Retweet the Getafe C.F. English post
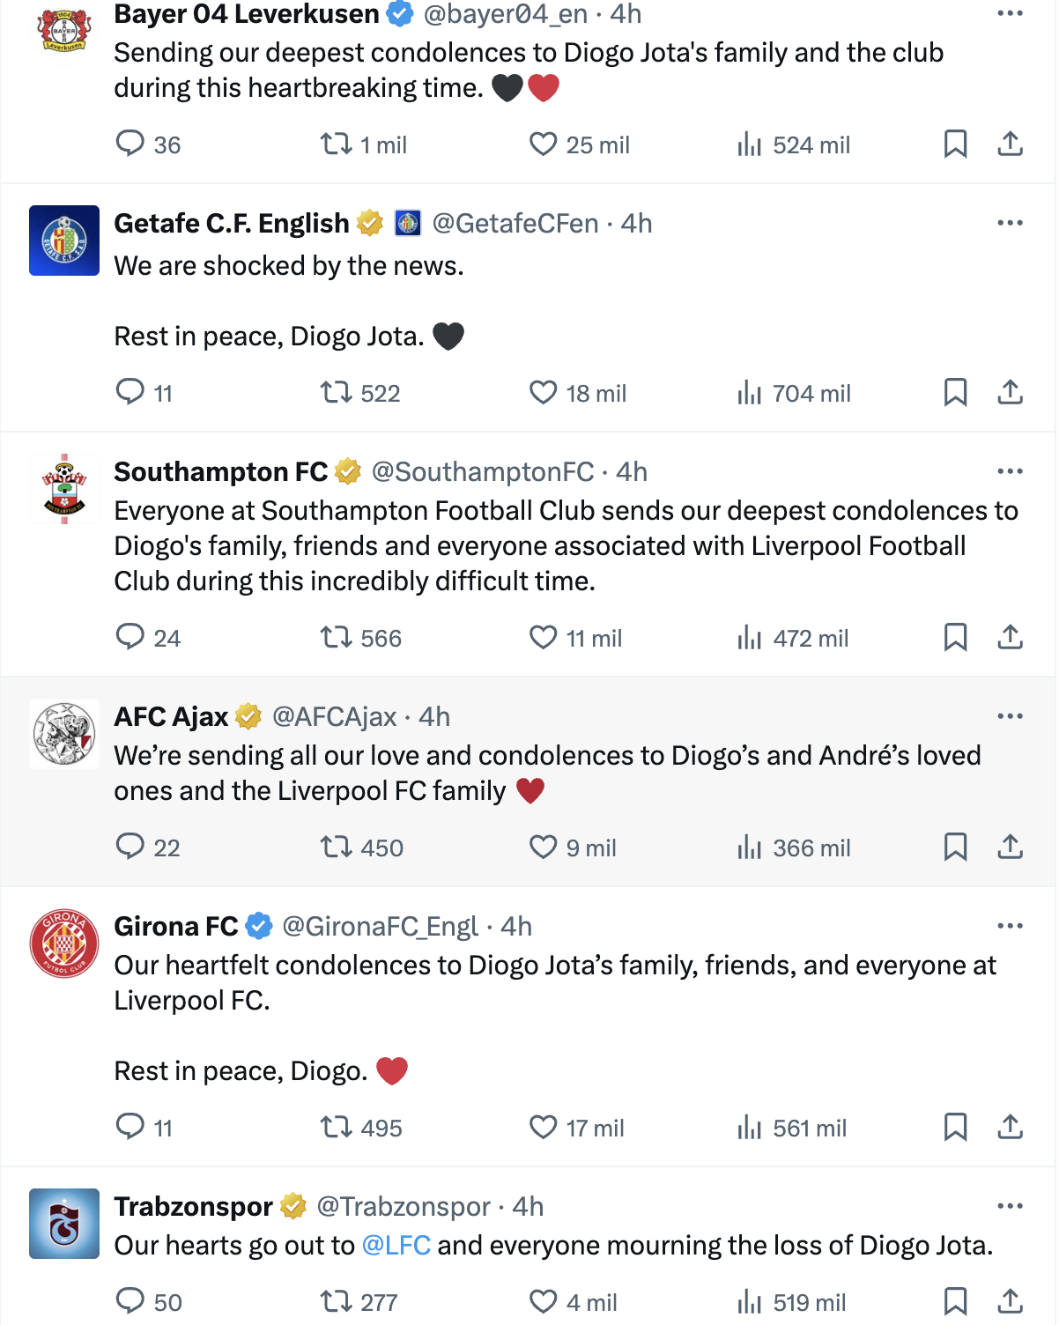 coord(336,392)
